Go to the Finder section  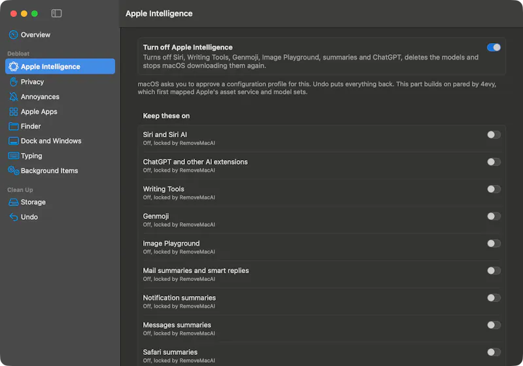(x=31, y=126)
